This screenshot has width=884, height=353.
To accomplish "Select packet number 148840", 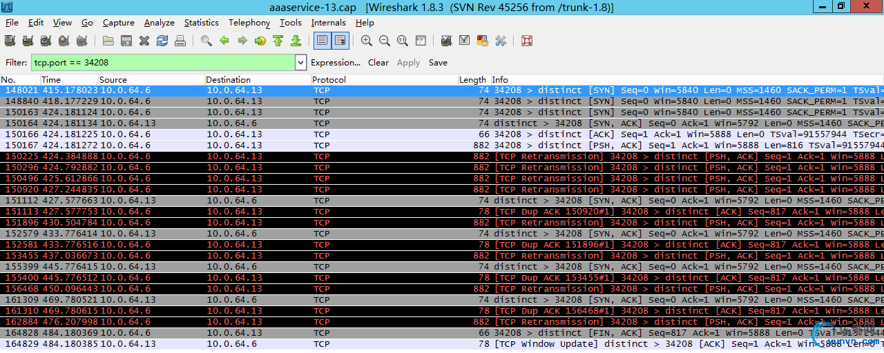I will click(442, 101).
